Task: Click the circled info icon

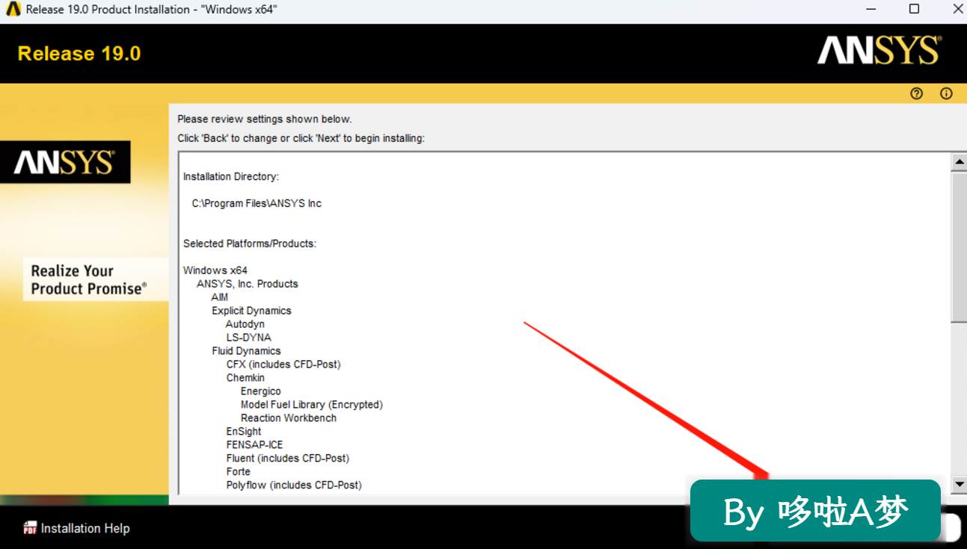Action: click(x=946, y=93)
